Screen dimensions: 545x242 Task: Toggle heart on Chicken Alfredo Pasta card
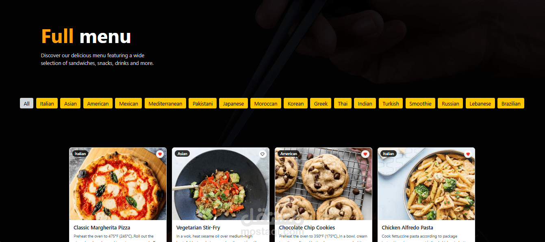468,154
